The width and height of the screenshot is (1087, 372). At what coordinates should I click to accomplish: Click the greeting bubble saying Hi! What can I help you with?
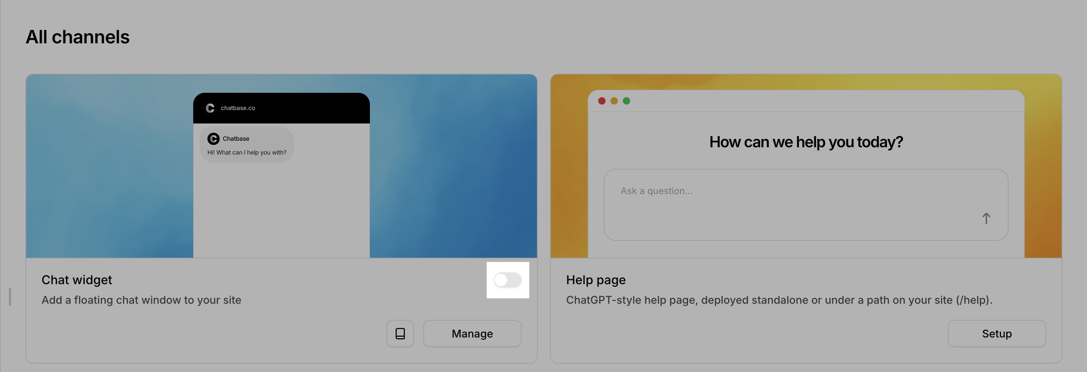tap(247, 152)
